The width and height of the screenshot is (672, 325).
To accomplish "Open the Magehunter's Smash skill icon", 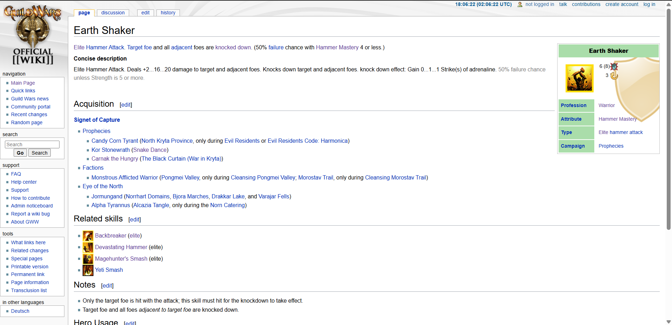I will [x=88, y=259].
